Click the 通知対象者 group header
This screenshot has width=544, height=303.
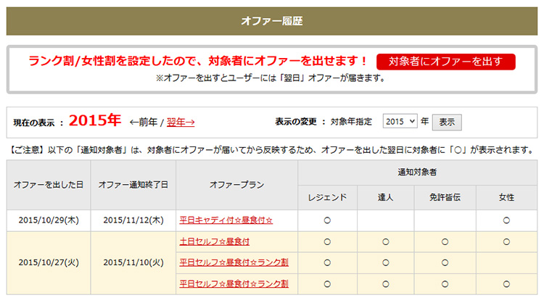[417, 172]
